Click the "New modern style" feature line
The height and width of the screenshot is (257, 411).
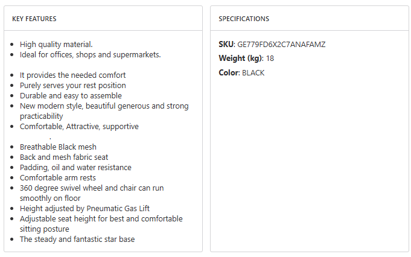click(x=104, y=106)
